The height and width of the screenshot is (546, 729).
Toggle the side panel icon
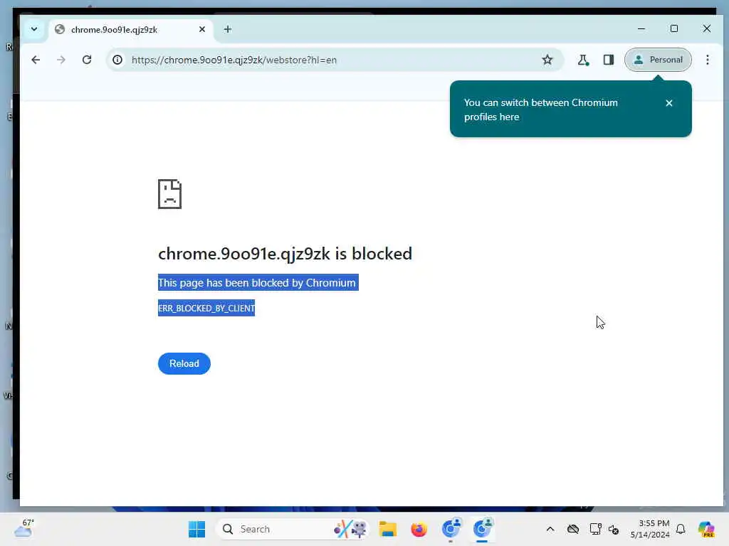[609, 60]
